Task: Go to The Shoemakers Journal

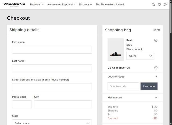Action: pyautogui.click(x=110, y=5)
